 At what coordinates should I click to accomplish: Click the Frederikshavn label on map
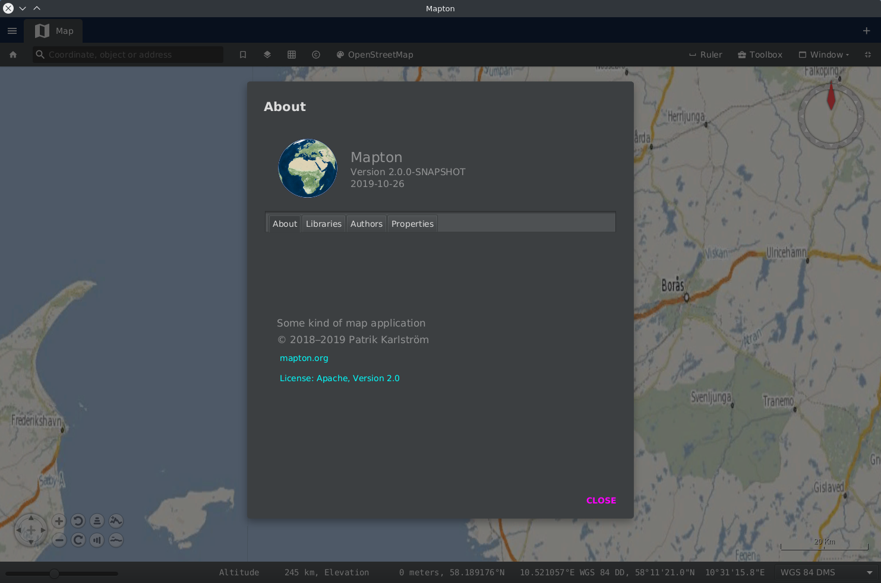pyautogui.click(x=36, y=420)
